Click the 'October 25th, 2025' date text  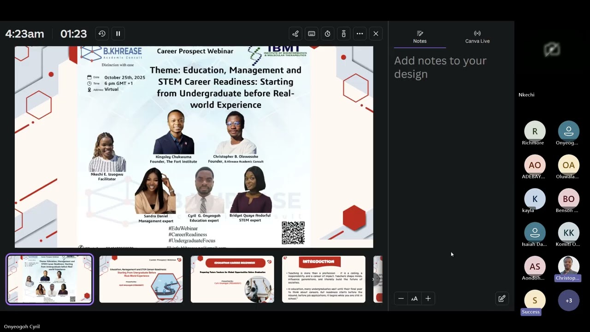pos(124,77)
